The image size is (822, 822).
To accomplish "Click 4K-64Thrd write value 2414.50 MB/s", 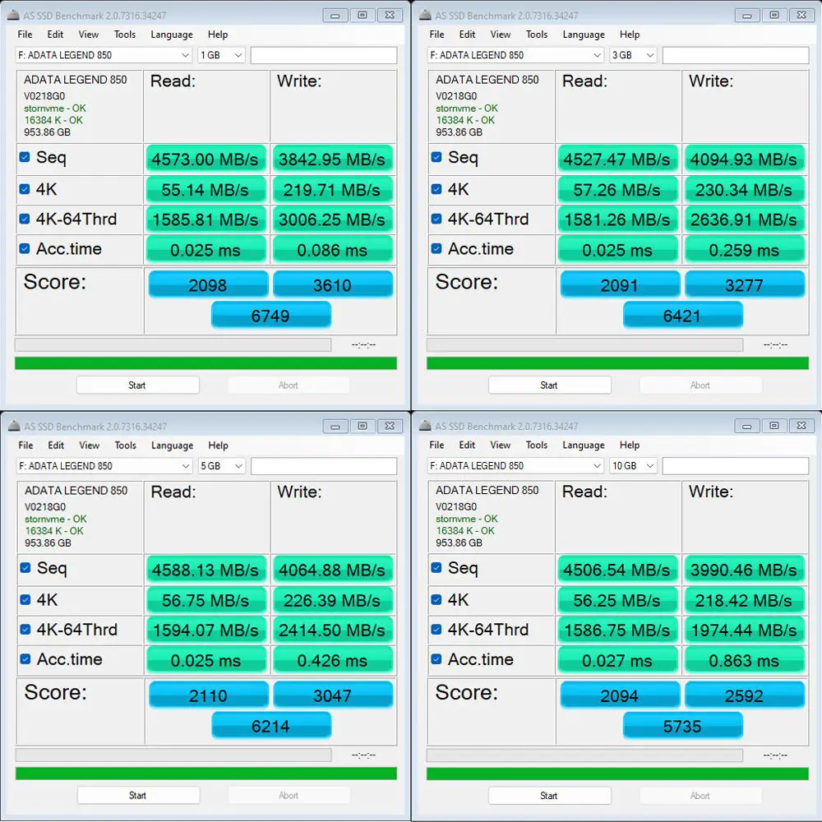I will (332, 630).
